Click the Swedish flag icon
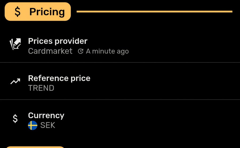The width and height of the screenshot is (240, 148). pyautogui.click(x=33, y=125)
